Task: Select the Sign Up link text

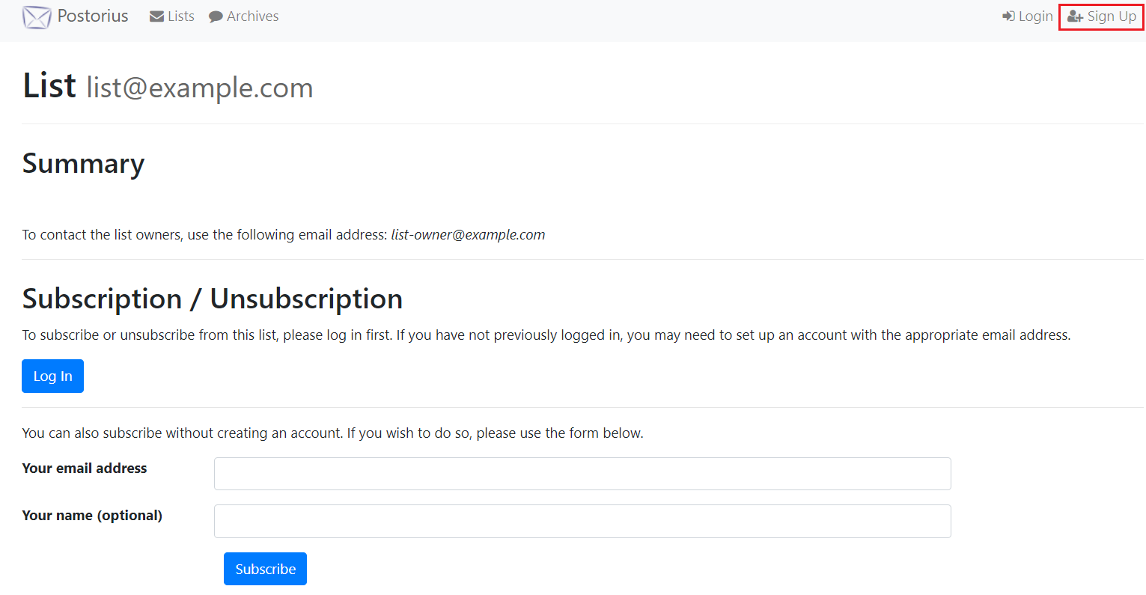Action: point(1112,16)
